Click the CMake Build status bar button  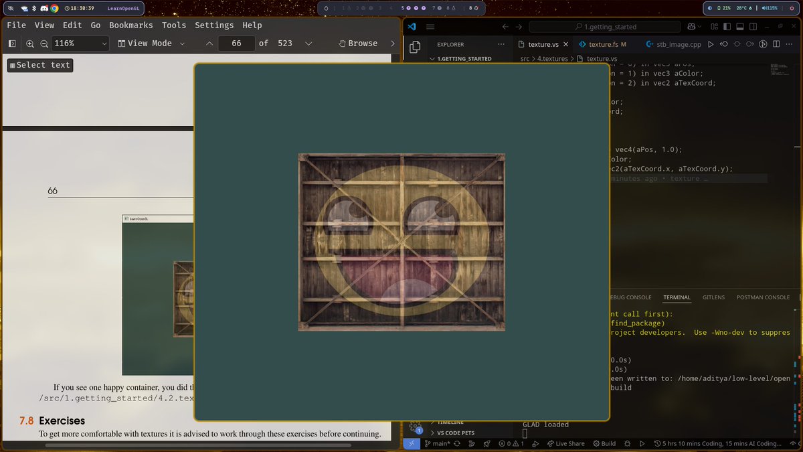604,443
